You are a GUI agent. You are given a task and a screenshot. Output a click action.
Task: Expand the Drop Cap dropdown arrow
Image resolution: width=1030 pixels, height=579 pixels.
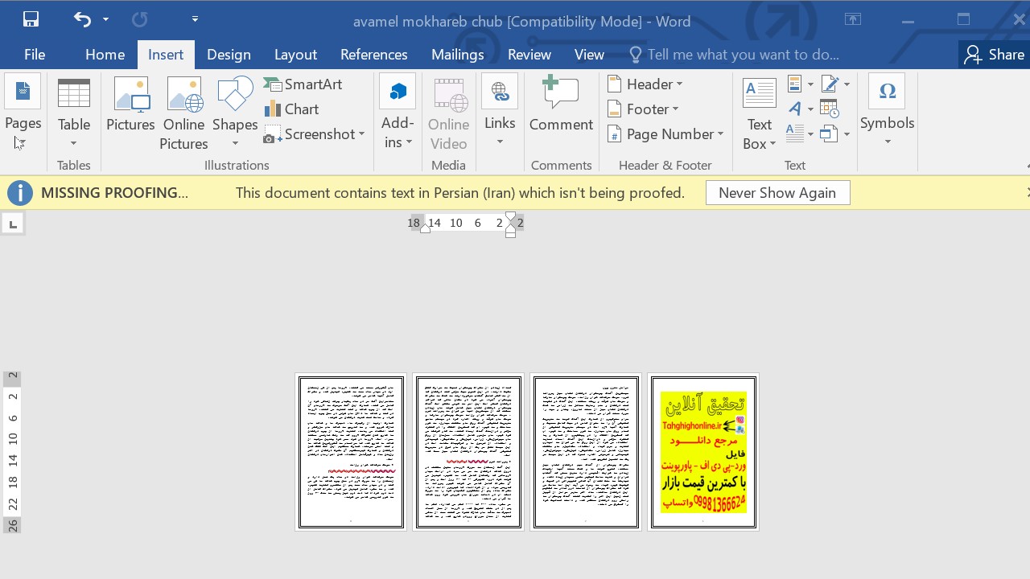(x=810, y=133)
